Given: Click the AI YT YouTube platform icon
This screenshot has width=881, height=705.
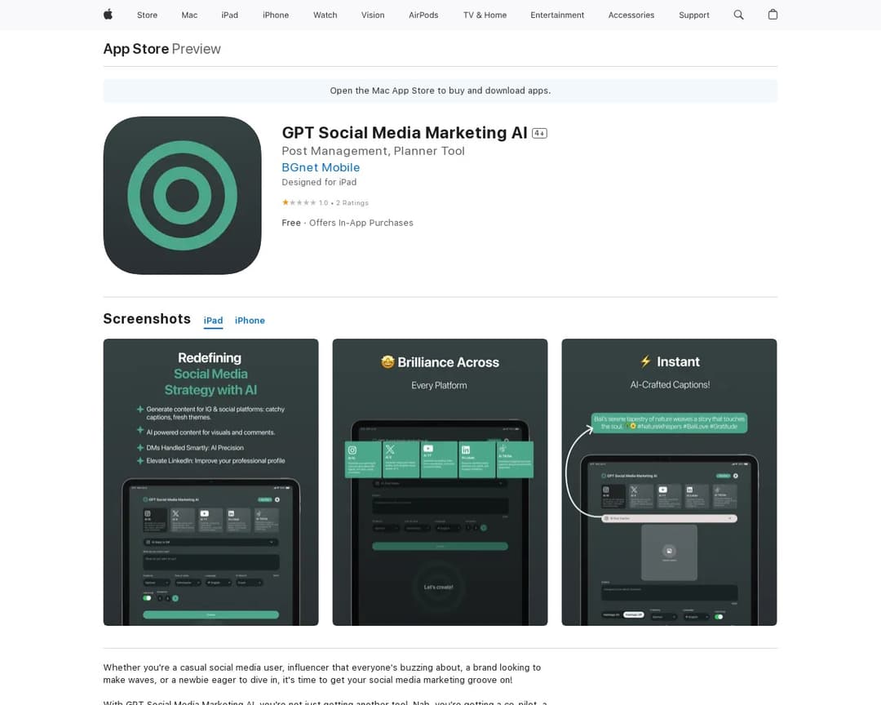Looking at the screenshot, I should tap(205, 513).
